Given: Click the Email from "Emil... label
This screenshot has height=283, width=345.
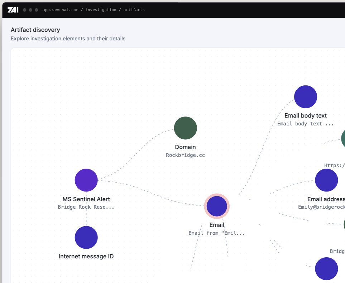Looking at the screenshot, I should 216,233.
